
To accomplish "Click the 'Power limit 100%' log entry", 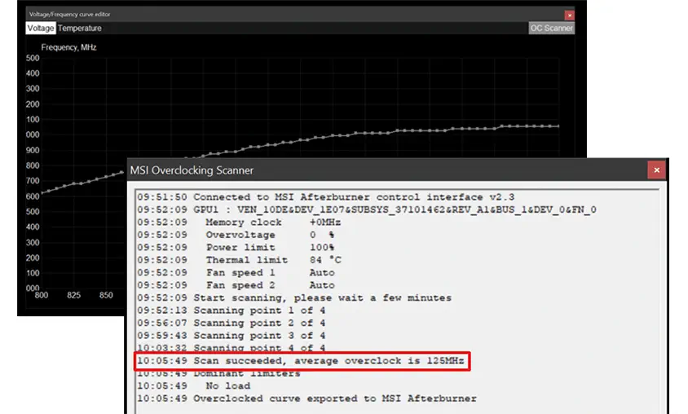I will point(236,248).
